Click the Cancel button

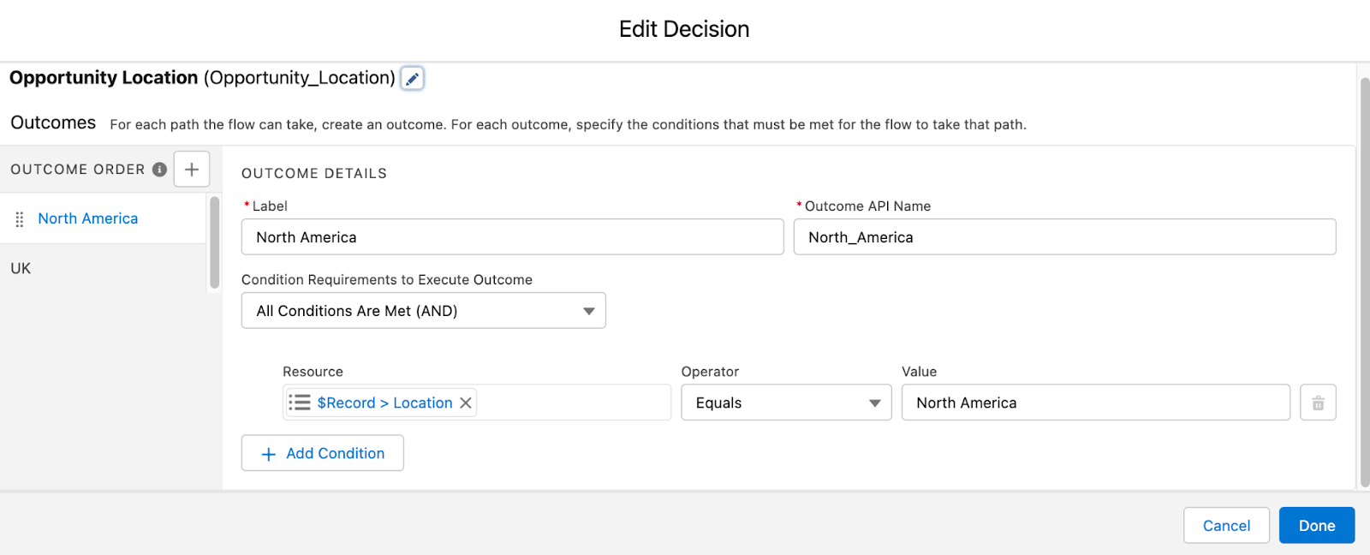click(1226, 526)
